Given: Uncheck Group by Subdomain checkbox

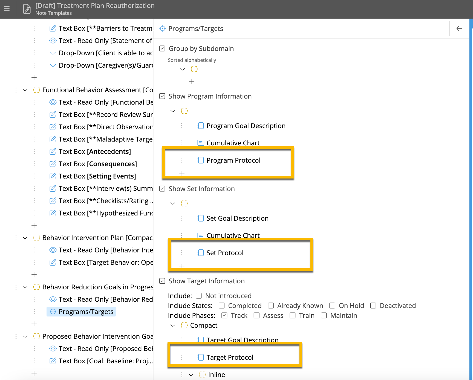Looking at the screenshot, I should 162,48.
